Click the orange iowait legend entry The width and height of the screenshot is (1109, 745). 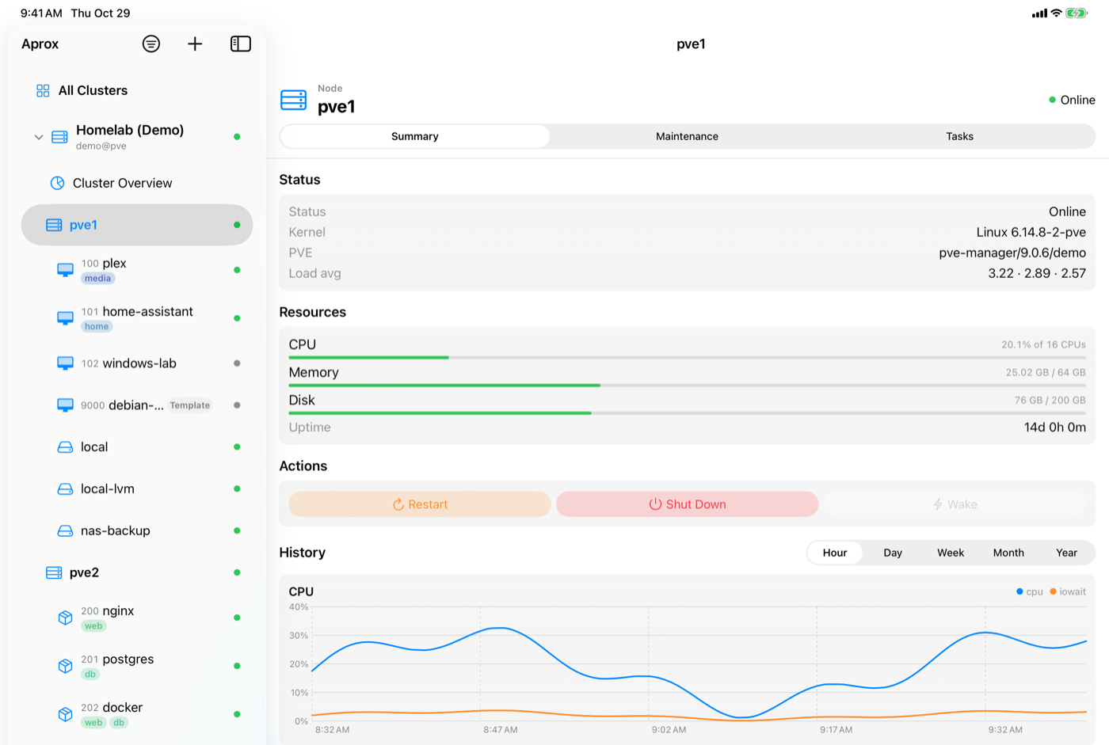(1068, 591)
